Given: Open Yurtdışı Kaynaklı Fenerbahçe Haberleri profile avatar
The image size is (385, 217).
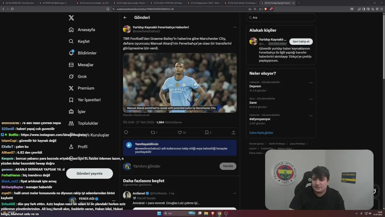Looking at the screenshot, I should tap(127, 29).
